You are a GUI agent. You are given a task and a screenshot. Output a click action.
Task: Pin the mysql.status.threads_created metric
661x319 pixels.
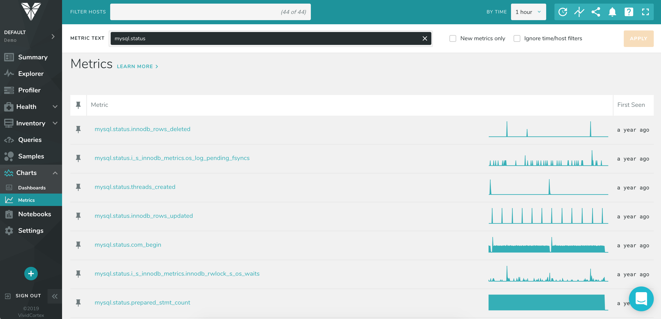tap(78, 187)
